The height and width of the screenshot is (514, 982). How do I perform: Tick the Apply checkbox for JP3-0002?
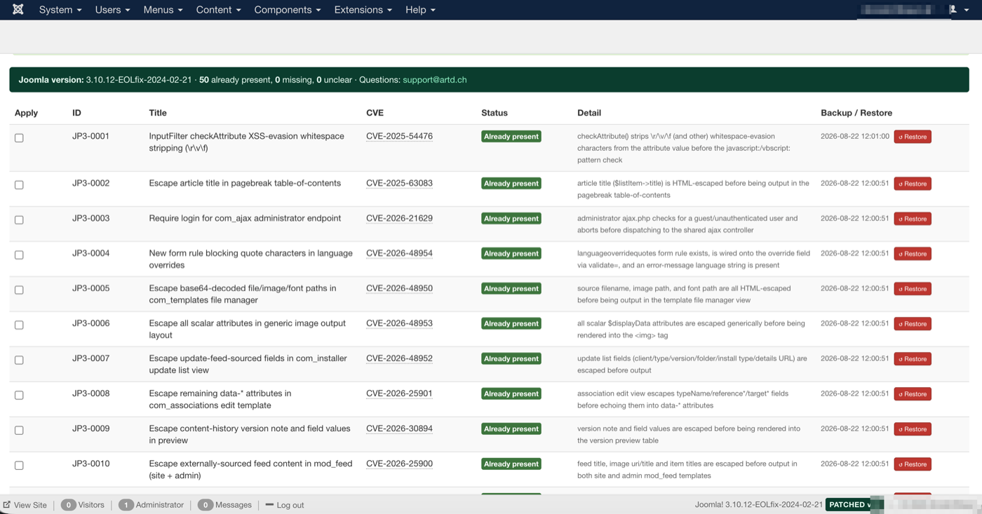pyautogui.click(x=19, y=185)
